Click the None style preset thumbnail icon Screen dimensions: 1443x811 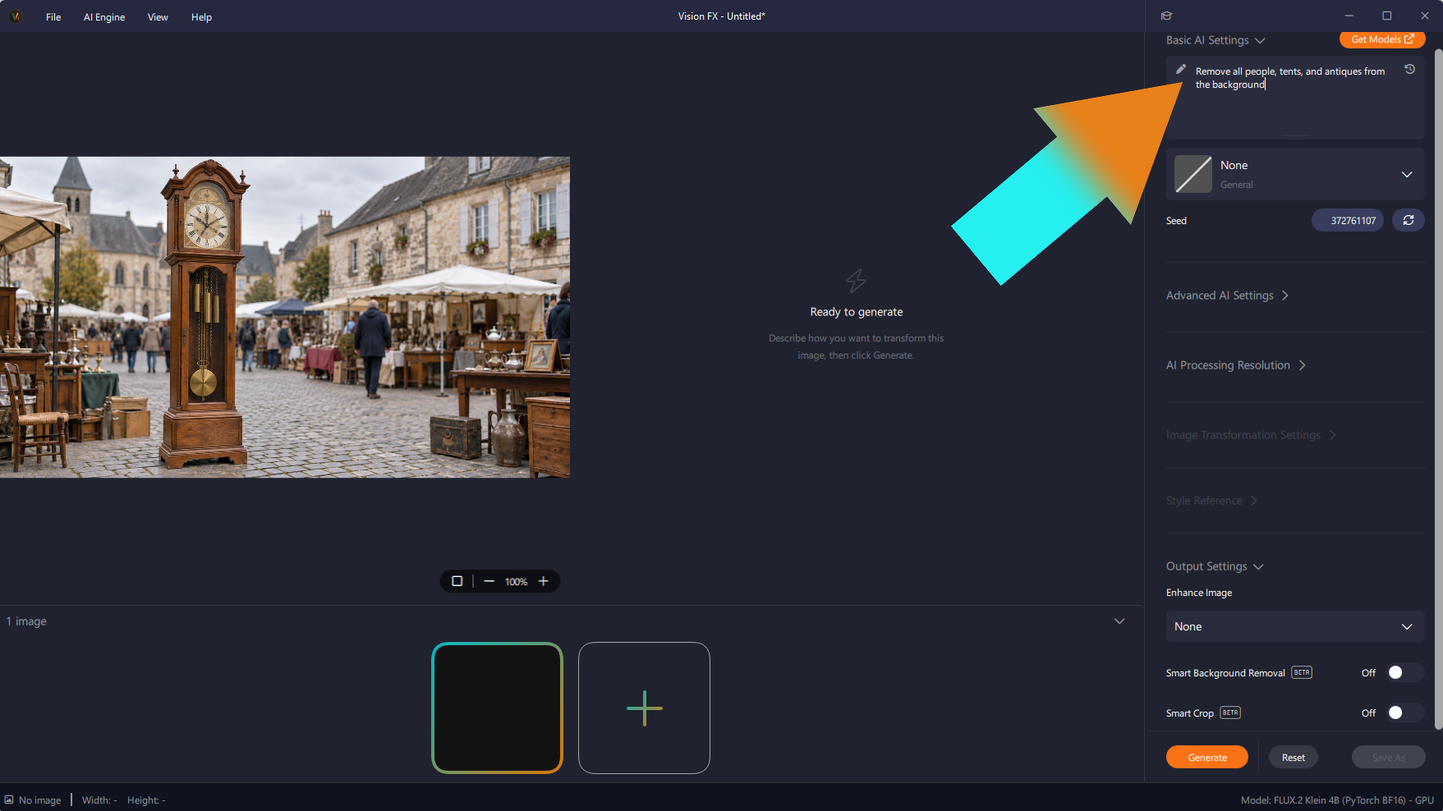point(1193,174)
